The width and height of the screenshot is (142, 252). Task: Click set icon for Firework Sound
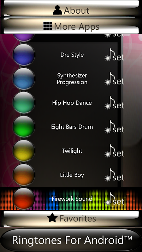(115, 199)
